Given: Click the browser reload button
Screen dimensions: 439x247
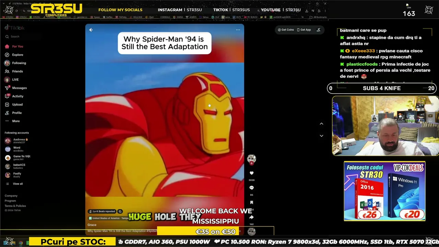Looking at the screenshot, I should tap(16, 11).
